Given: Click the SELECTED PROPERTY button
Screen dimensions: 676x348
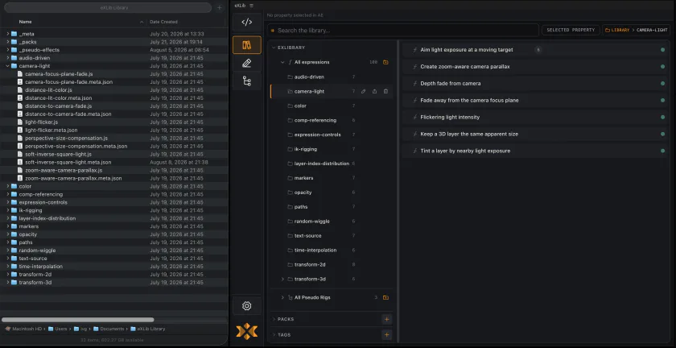Looking at the screenshot, I should pos(571,30).
